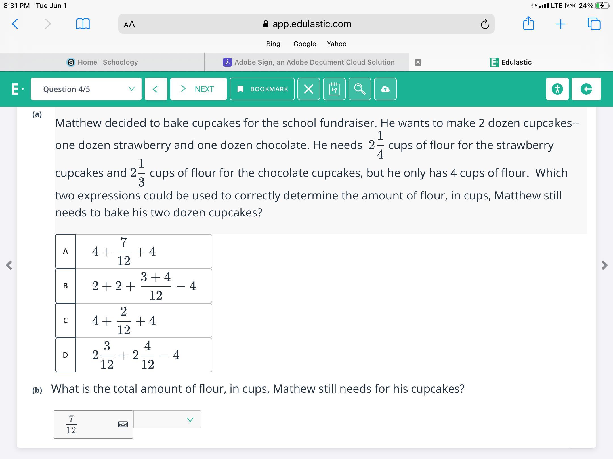613x459 pixels.
Task: Go to next question using right side chevron
Action: (604, 265)
